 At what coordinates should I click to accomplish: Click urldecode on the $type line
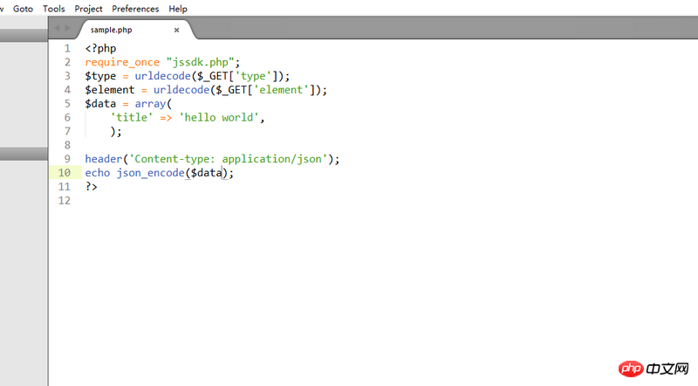163,76
